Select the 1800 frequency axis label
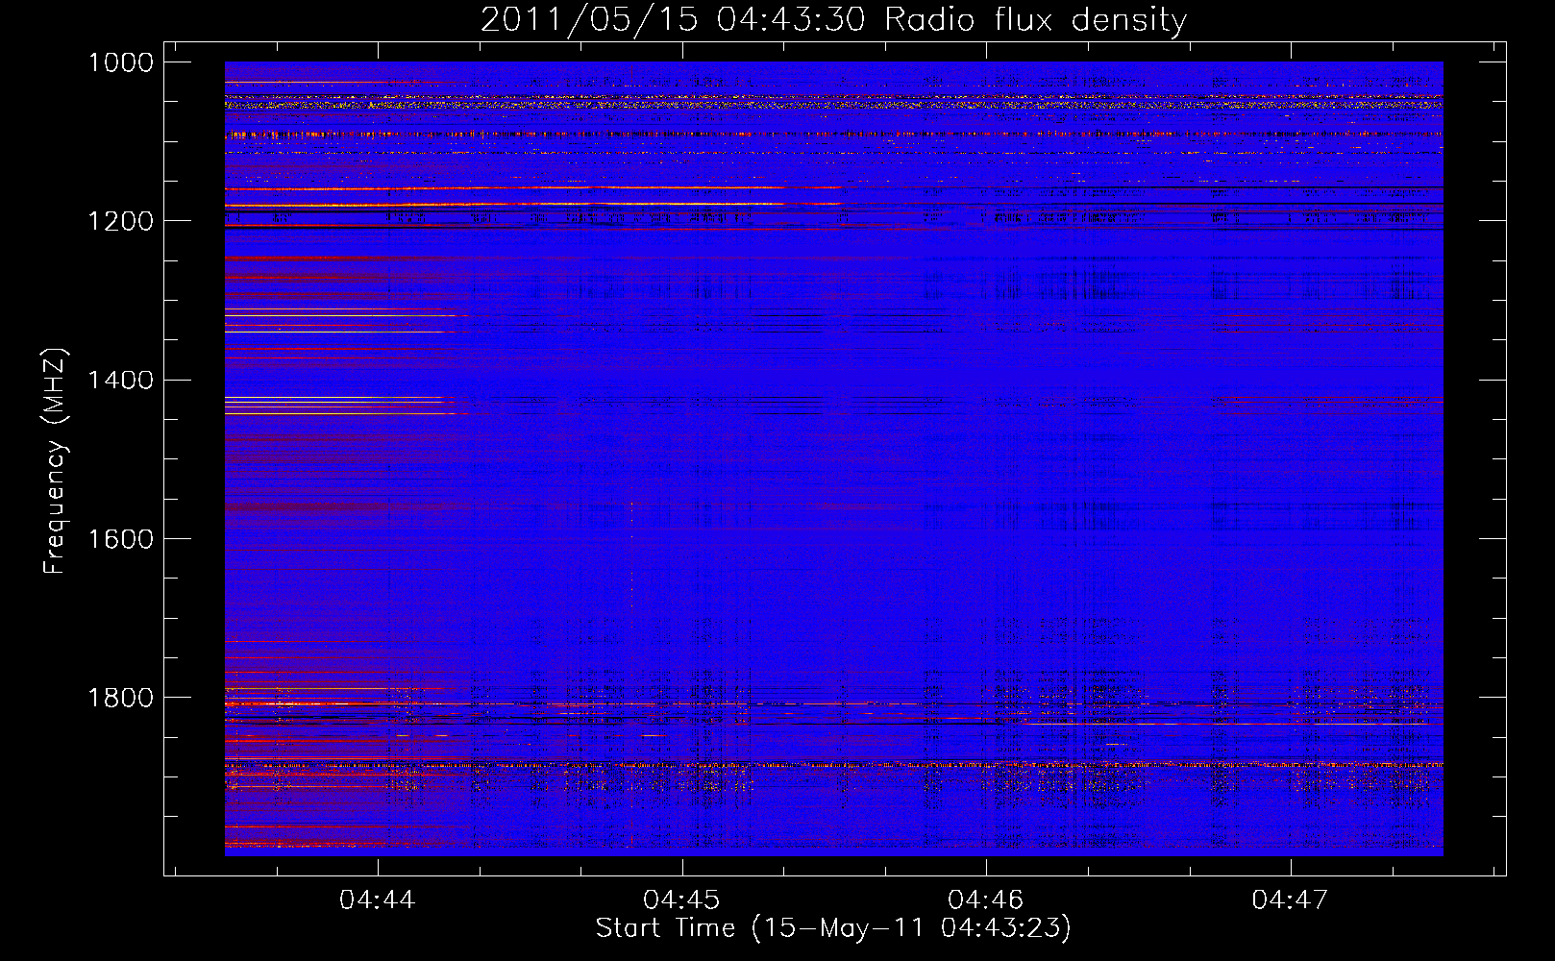The width and height of the screenshot is (1555, 961). point(120,697)
